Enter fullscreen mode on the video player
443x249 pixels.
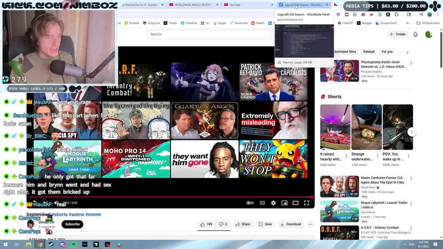pyautogui.click(x=307, y=203)
